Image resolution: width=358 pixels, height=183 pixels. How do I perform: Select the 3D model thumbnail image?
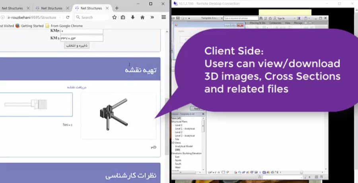(x=118, y=116)
